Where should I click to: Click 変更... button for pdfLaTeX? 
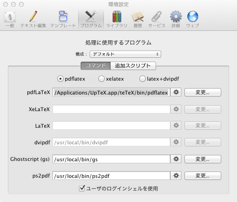pos(202,92)
